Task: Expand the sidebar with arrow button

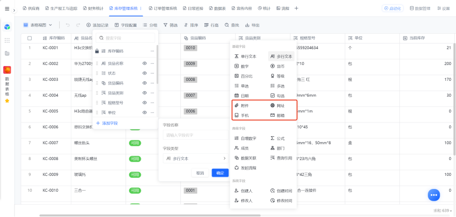Action: 14,10
